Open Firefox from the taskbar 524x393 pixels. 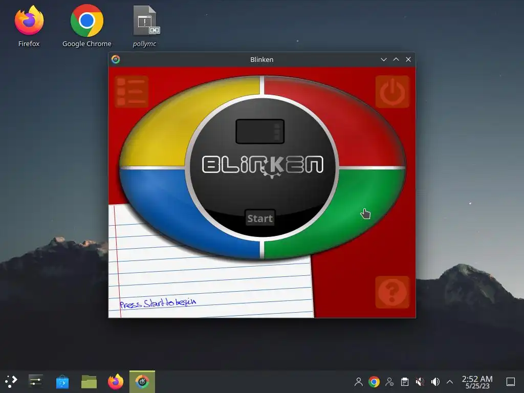point(116,381)
